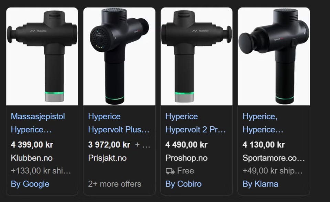Select the 3 972,00 kr price
The height and width of the screenshot is (202, 330).
[109, 145]
